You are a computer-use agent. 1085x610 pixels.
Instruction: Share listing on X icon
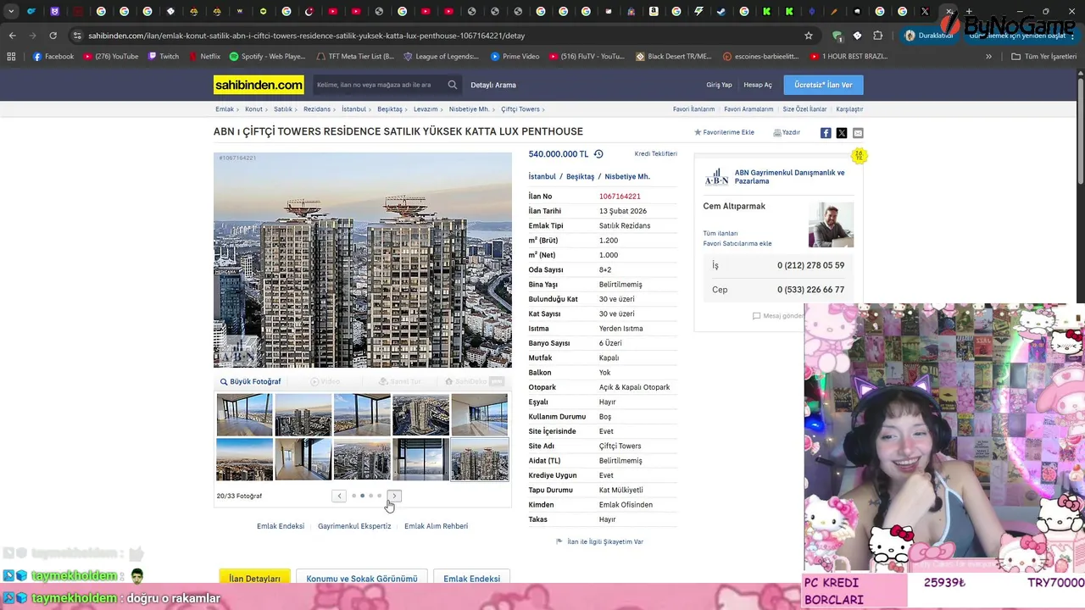tap(842, 133)
